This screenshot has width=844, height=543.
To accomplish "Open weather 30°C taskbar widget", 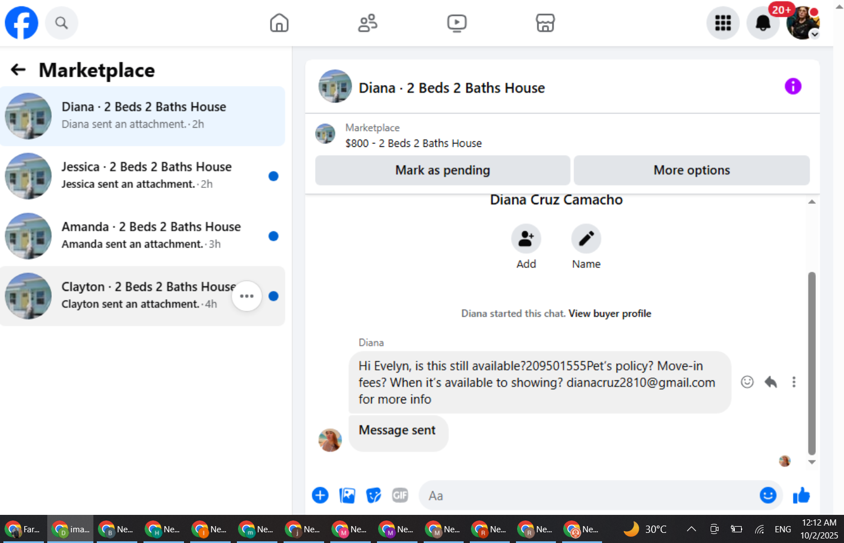I will click(x=645, y=529).
